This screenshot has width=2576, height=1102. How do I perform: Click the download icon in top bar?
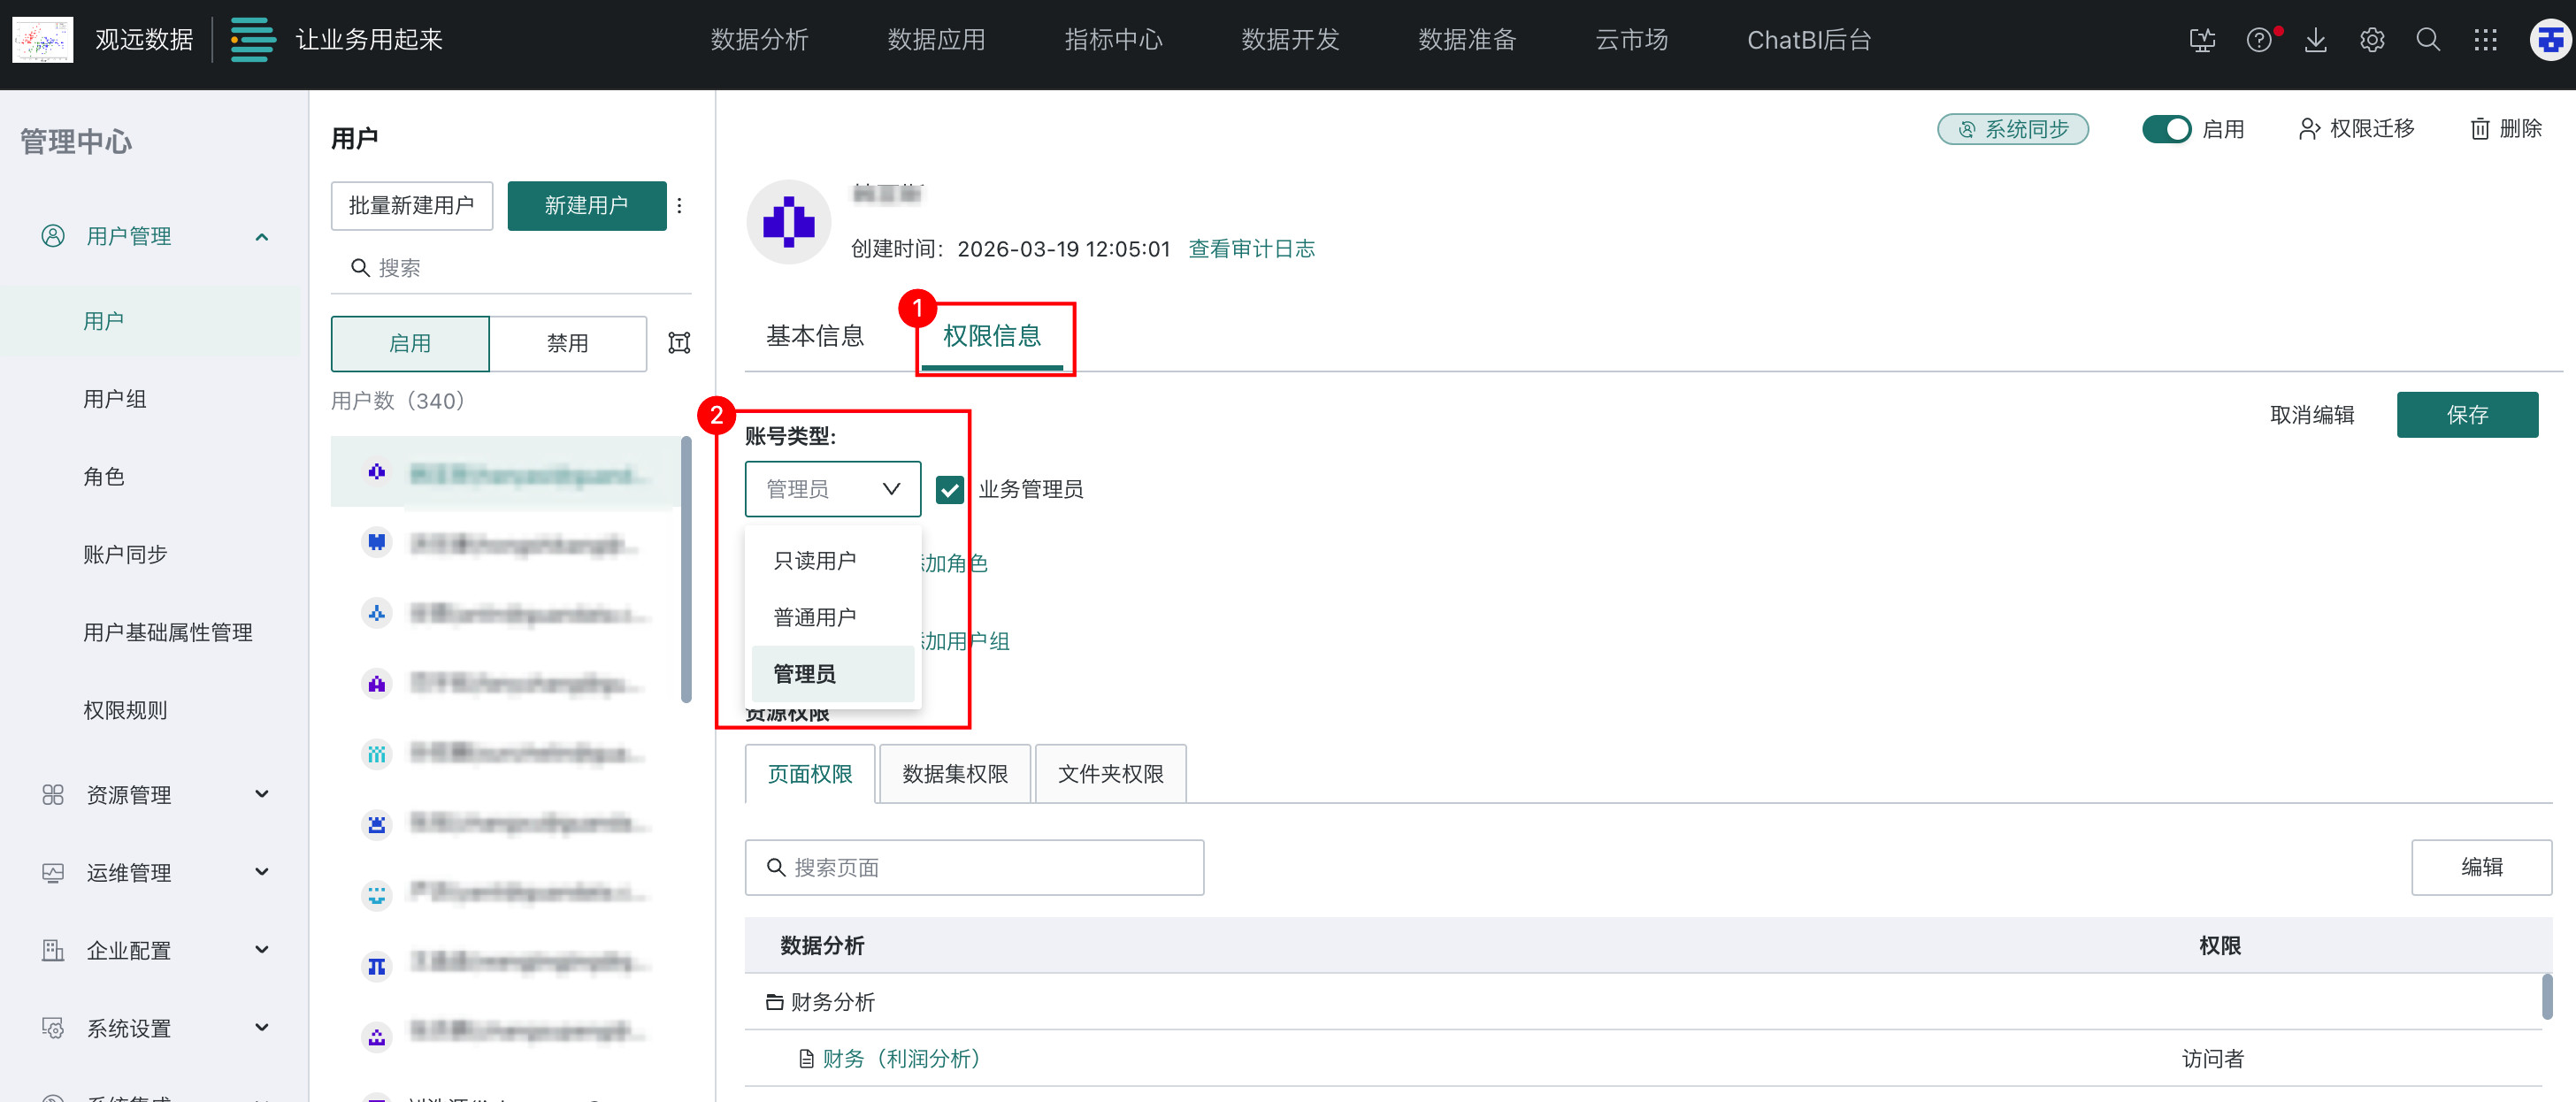(x=2315, y=40)
